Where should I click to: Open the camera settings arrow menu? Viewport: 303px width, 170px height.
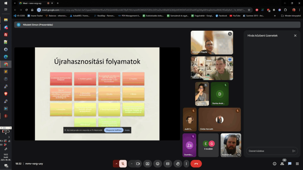[131, 164]
